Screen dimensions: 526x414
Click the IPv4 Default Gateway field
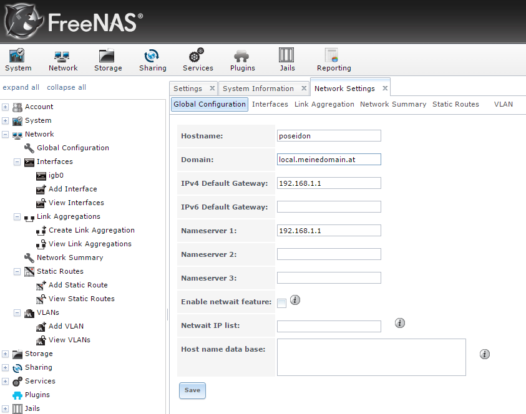(x=329, y=183)
